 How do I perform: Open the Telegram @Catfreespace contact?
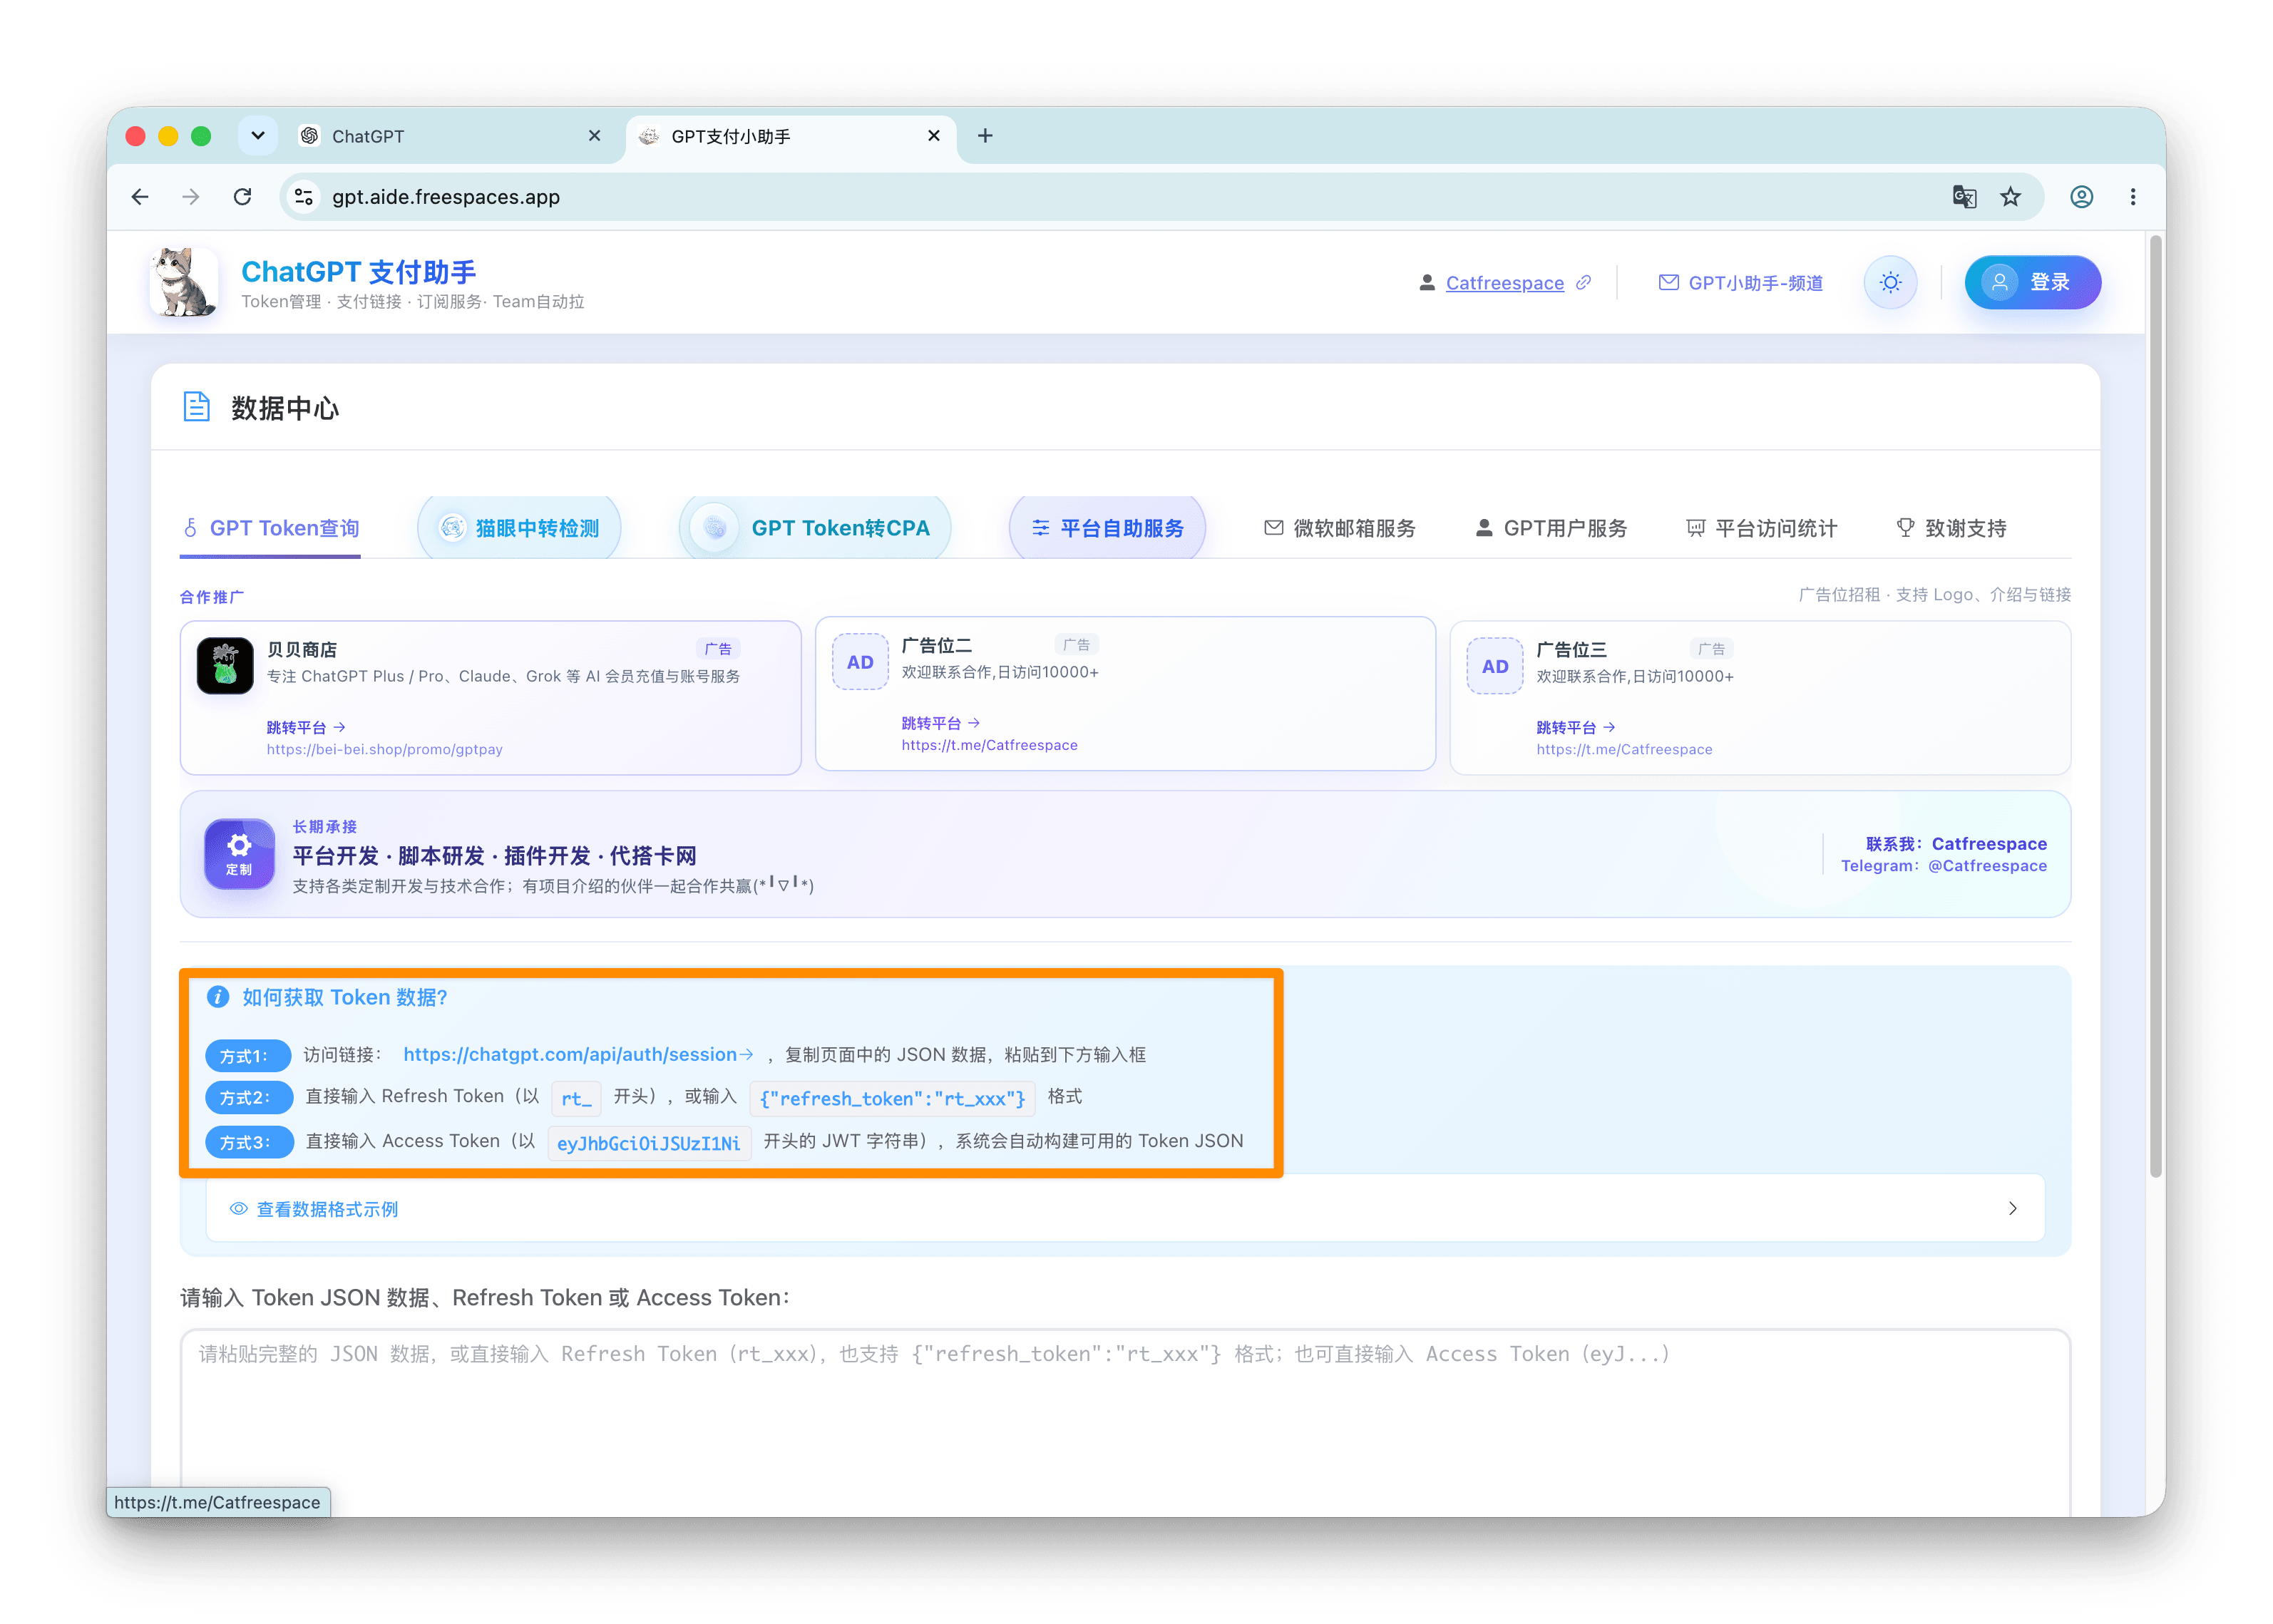click(1943, 866)
